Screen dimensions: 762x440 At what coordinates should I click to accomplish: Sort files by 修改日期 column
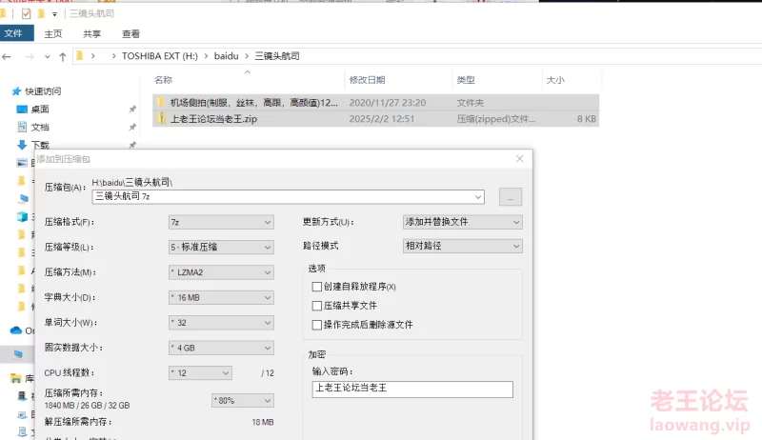[x=367, y=80]
